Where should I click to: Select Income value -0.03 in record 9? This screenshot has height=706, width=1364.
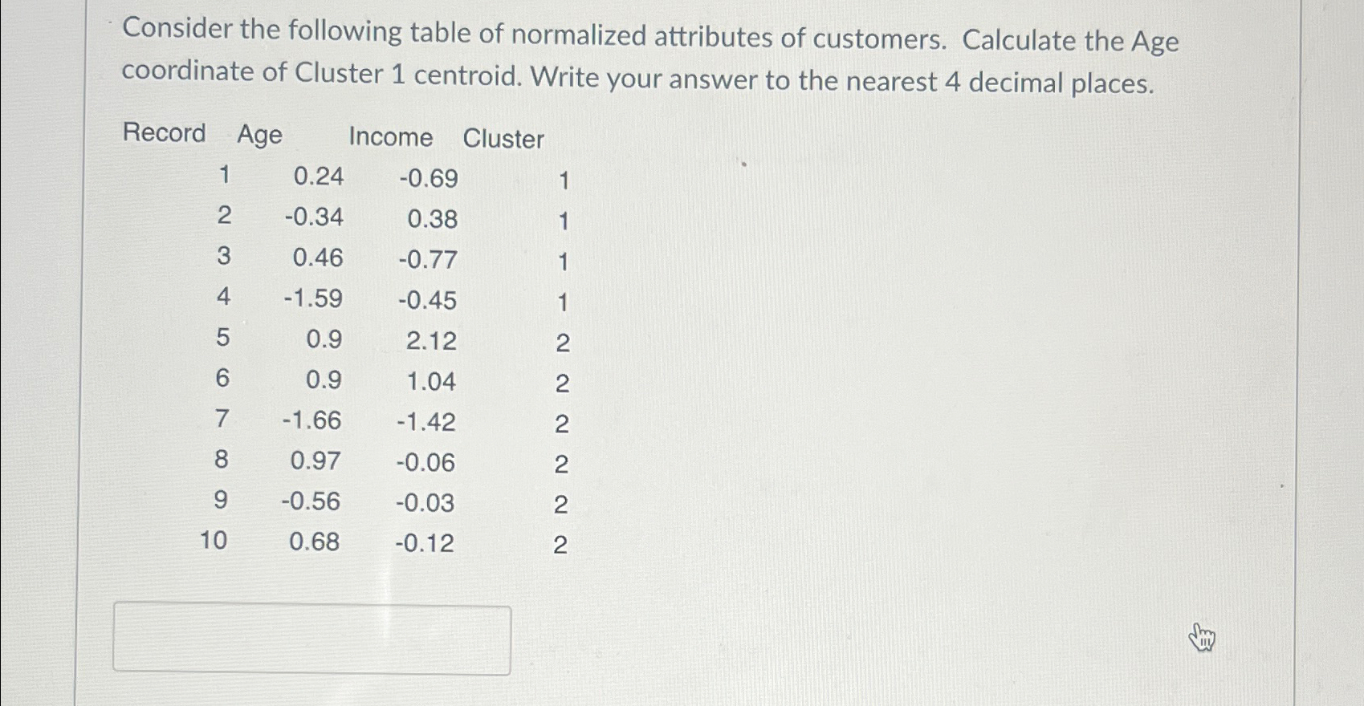pyautogui.click(x=425, y=503)
